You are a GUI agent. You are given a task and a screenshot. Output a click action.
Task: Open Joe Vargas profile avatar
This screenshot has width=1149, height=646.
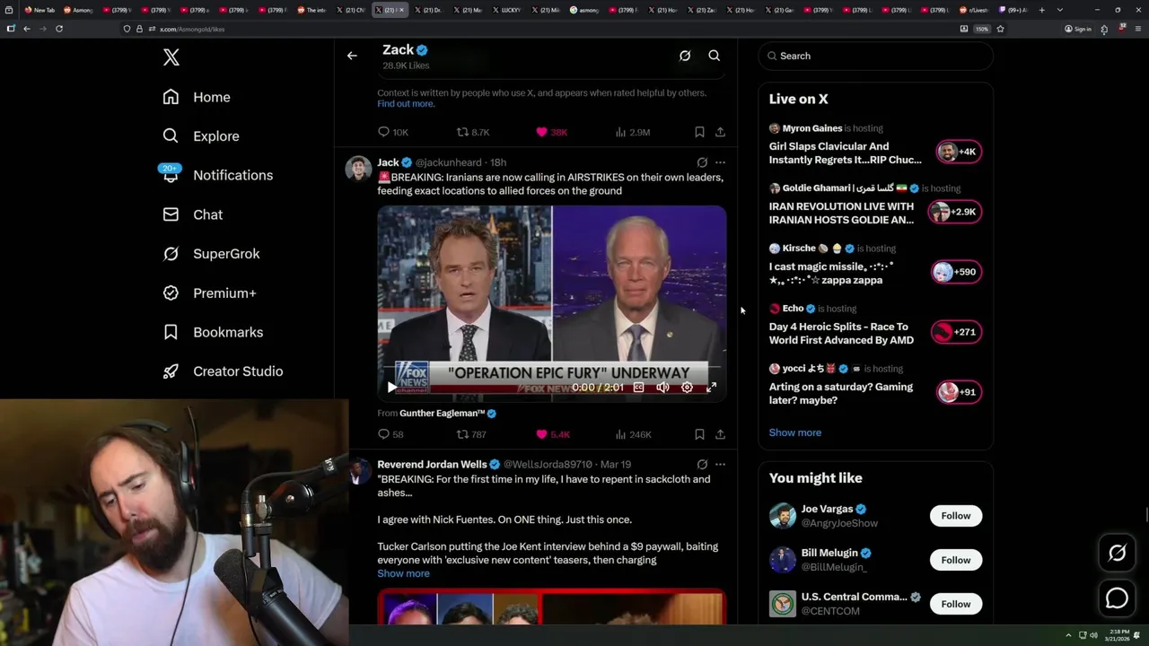coord(783,516)
